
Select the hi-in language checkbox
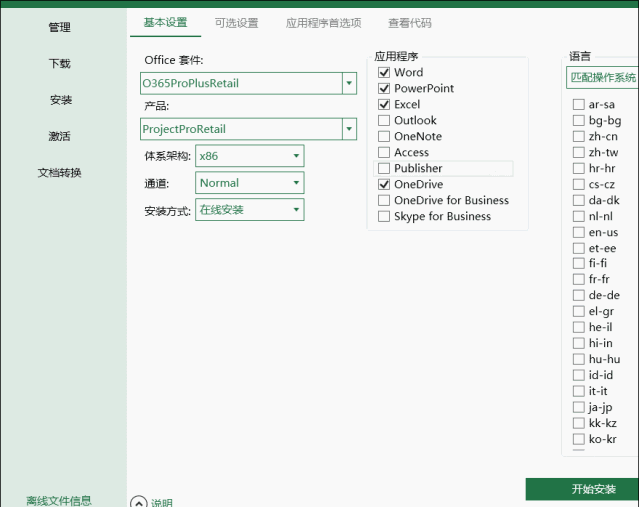[x=579, y=343]
